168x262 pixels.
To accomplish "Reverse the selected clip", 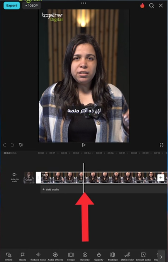I will pos(85,256).
